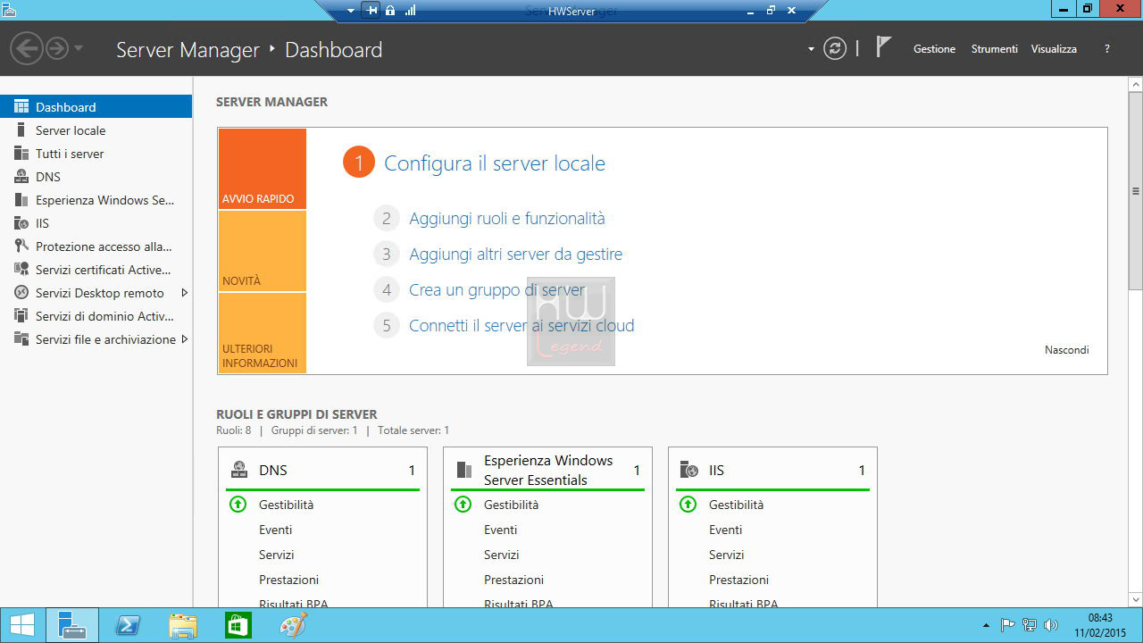
Task: Click the Servizi Desktop remoto icon
Action: 21,293
